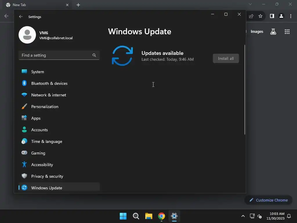Screen dimensions: 297x223
Task: Click Customize Chrome button
Action: click(269, 200)
